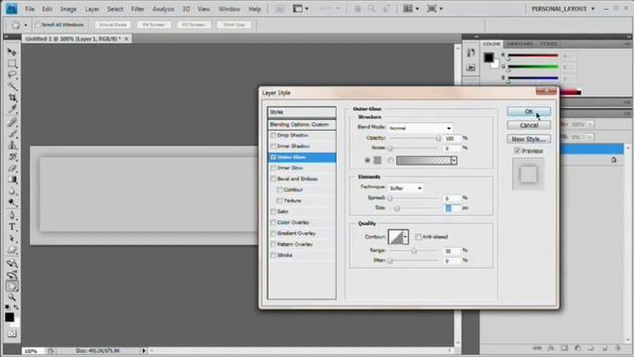Select the Zoom tool in the toolbox
Image resolution: width=634 pixels, height=357 pixels.
coord(12,297)
